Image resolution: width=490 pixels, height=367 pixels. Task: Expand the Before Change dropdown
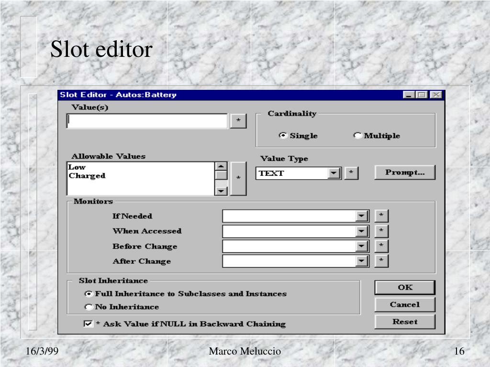[362, 246]
